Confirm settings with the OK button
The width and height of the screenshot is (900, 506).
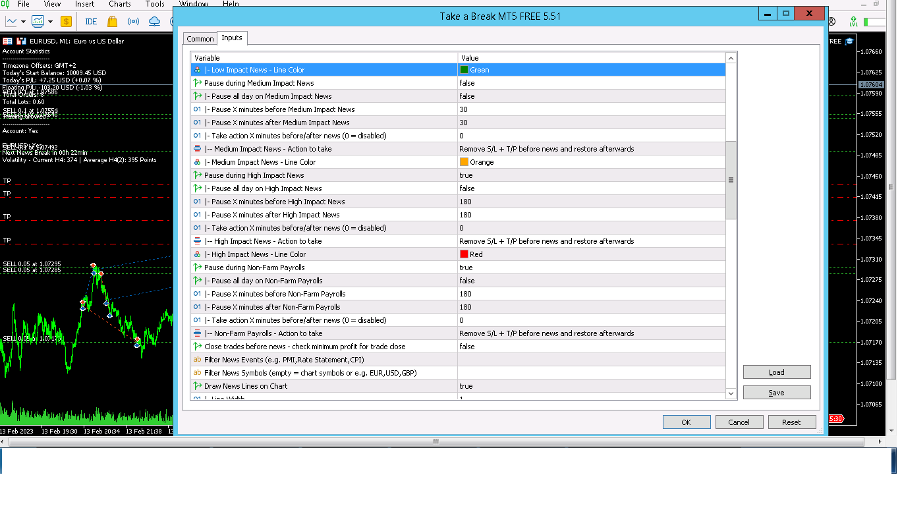click(687, 422)
